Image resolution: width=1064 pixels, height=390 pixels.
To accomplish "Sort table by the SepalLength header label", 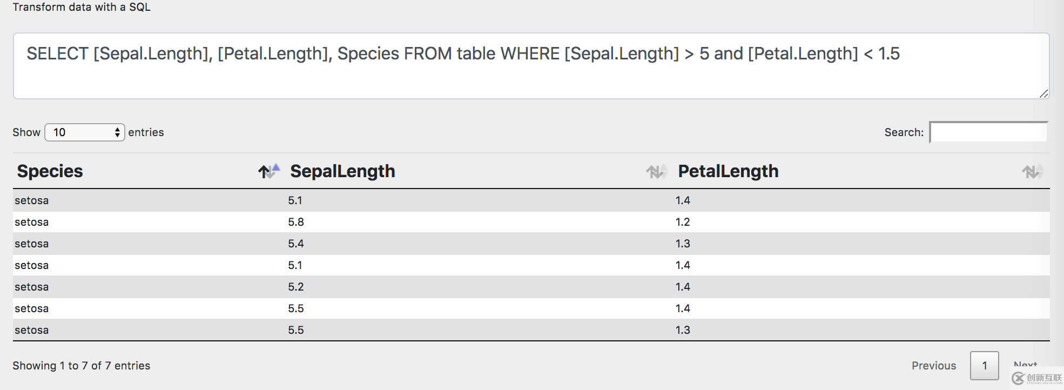I will tap(342, 171).
